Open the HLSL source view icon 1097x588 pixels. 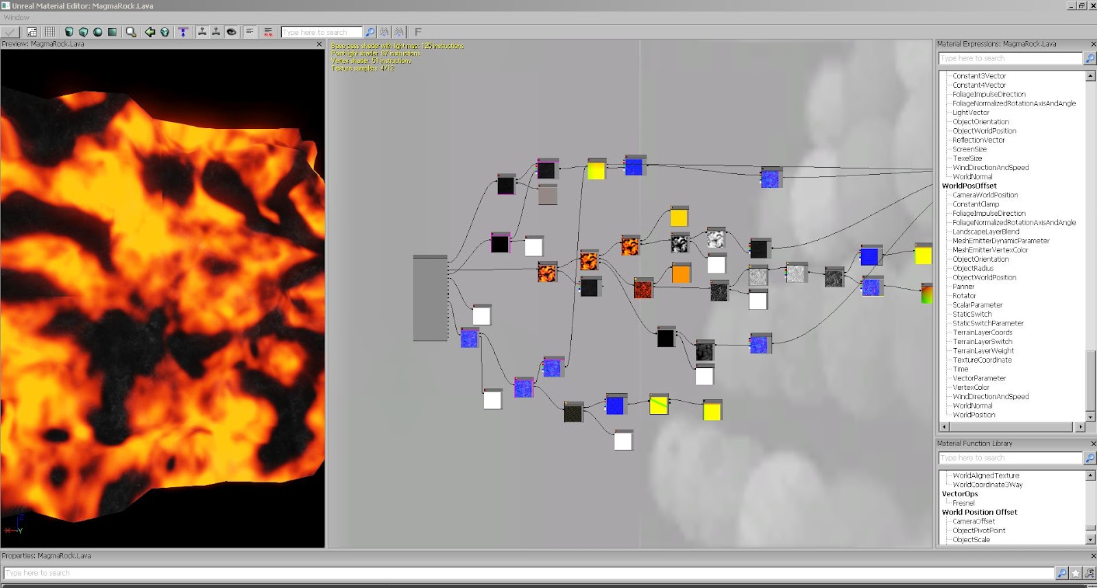click(x=268, y=32)
